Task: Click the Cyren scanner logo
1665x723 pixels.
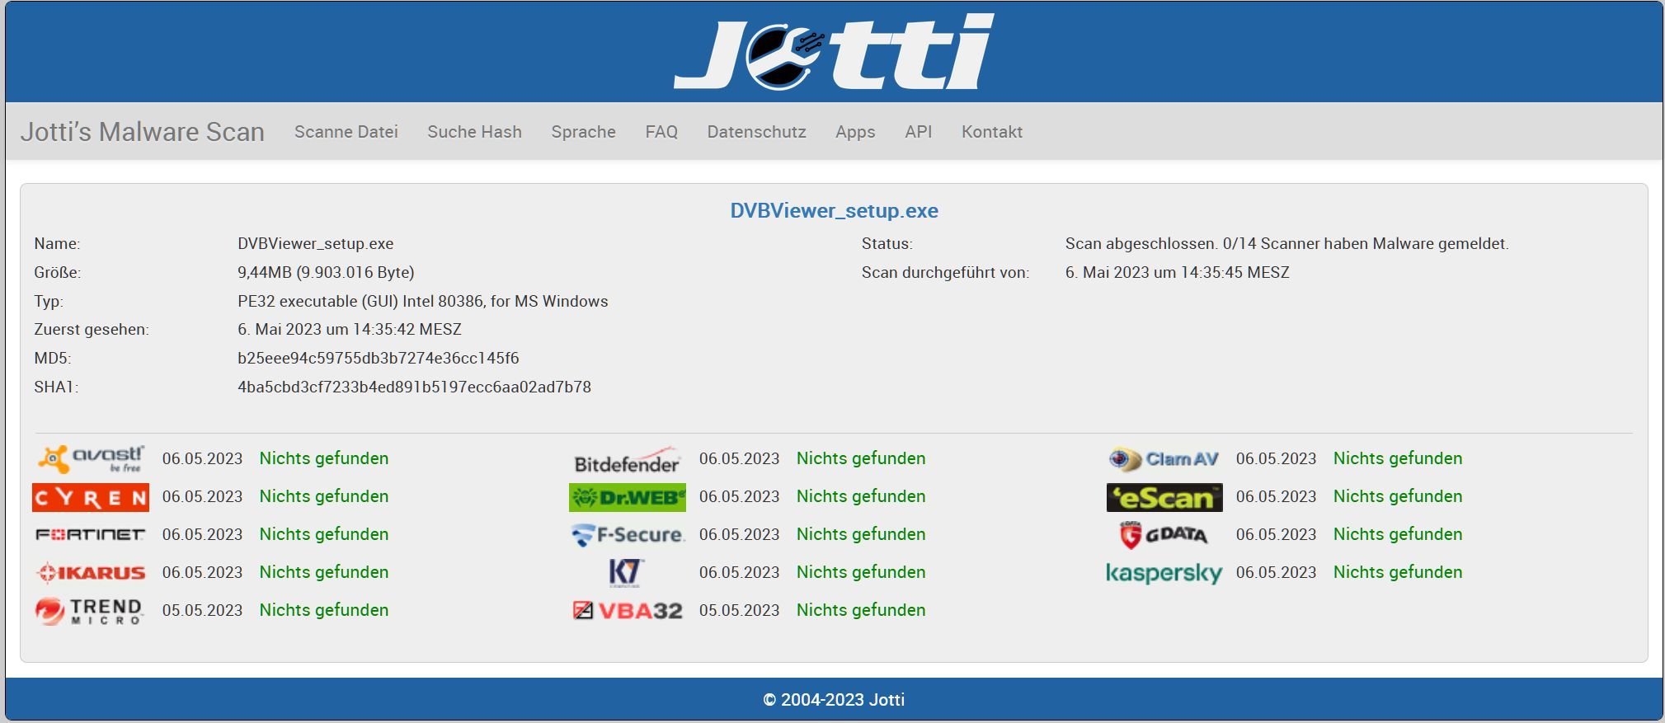Action: (91, 497)
